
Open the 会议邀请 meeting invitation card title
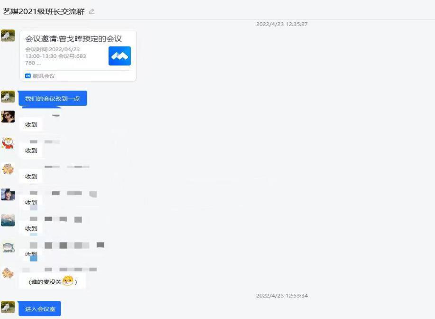click(x=74, y=39)
